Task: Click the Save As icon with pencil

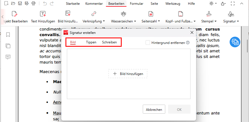Action: point(27,3)
